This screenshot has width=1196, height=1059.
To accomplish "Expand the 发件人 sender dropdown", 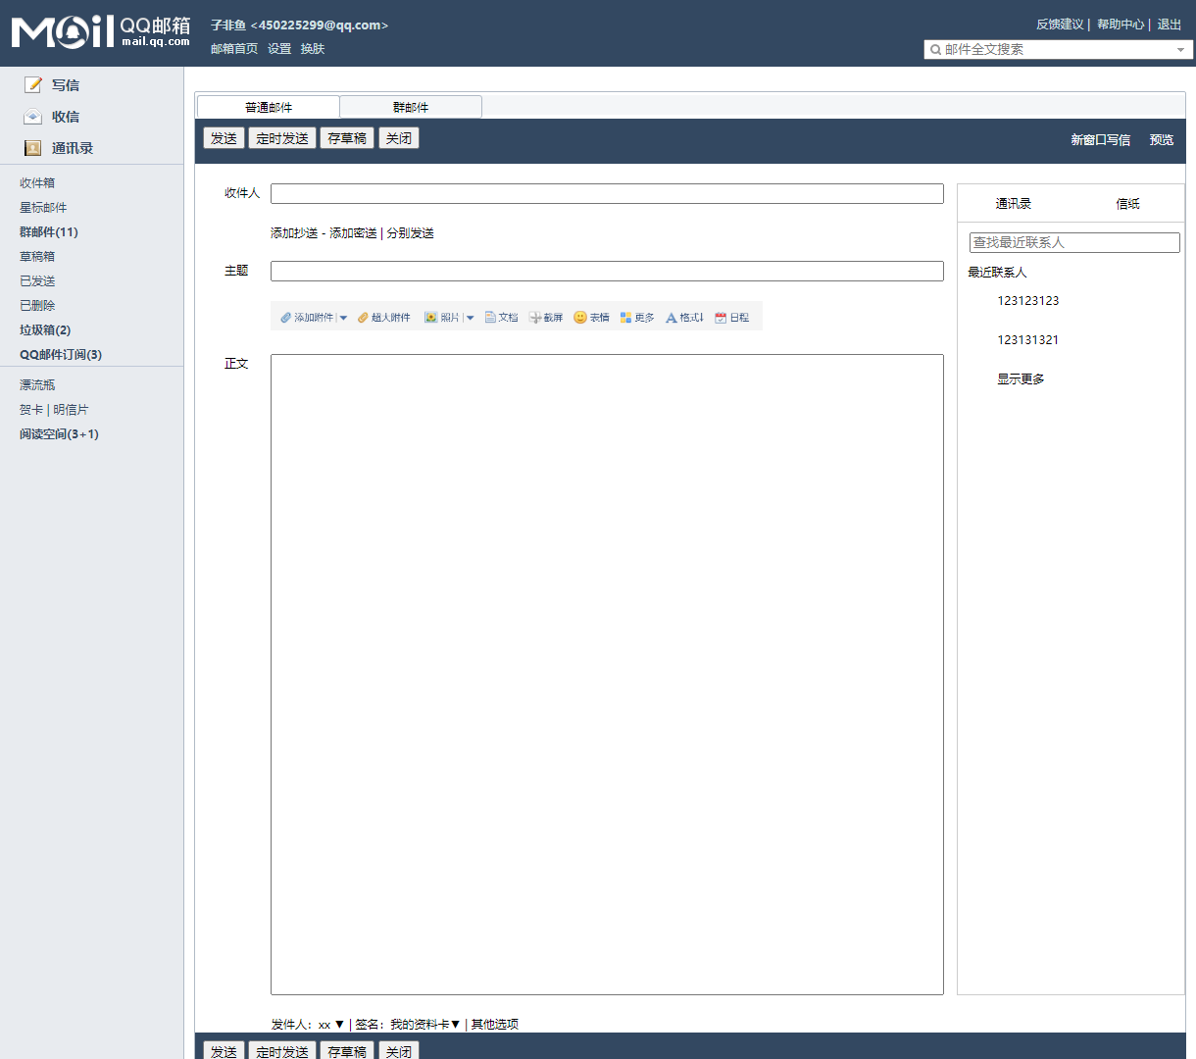I will [339, 1024].
